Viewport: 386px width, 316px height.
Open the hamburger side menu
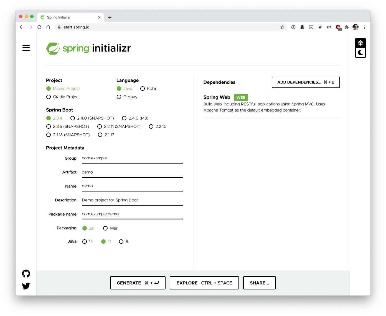(26, 48)
